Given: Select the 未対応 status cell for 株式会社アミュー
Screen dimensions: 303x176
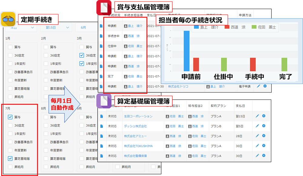Looking at the screenshot, I should [113, 136].
